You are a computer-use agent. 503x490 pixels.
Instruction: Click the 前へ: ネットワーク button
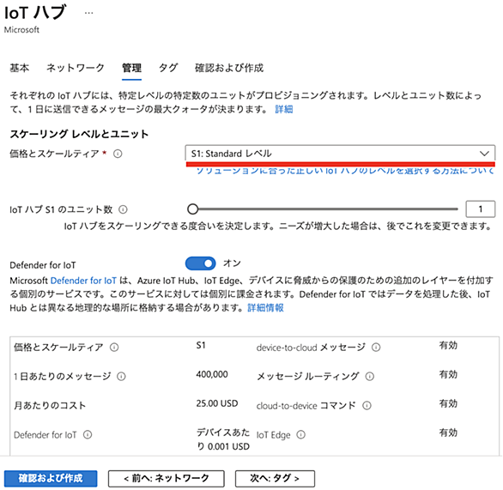(x=167, y=479)
